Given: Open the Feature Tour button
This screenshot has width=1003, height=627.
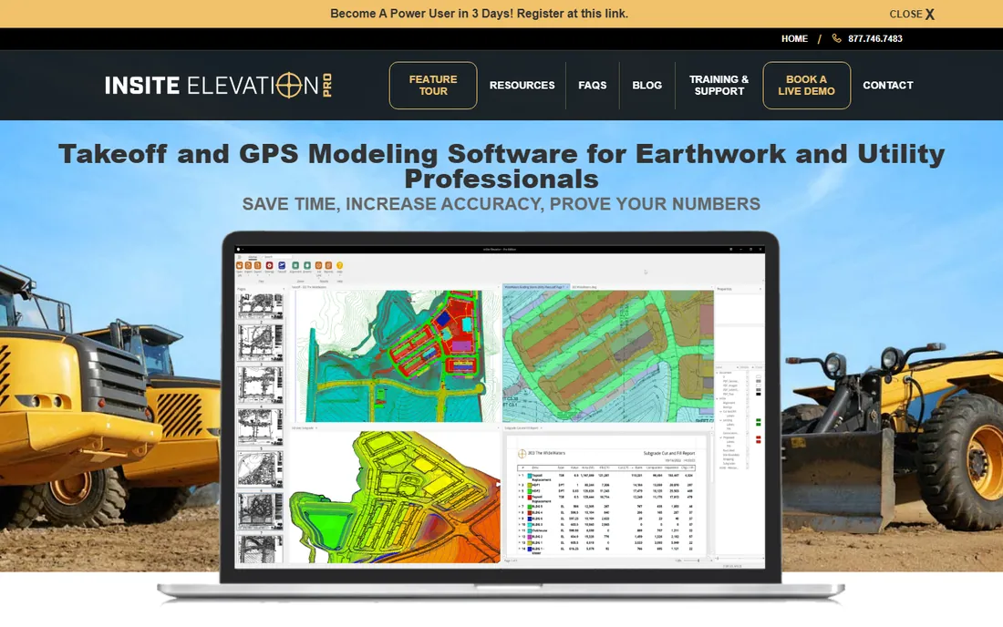Looking at the screenshot, I should (433, 85).
